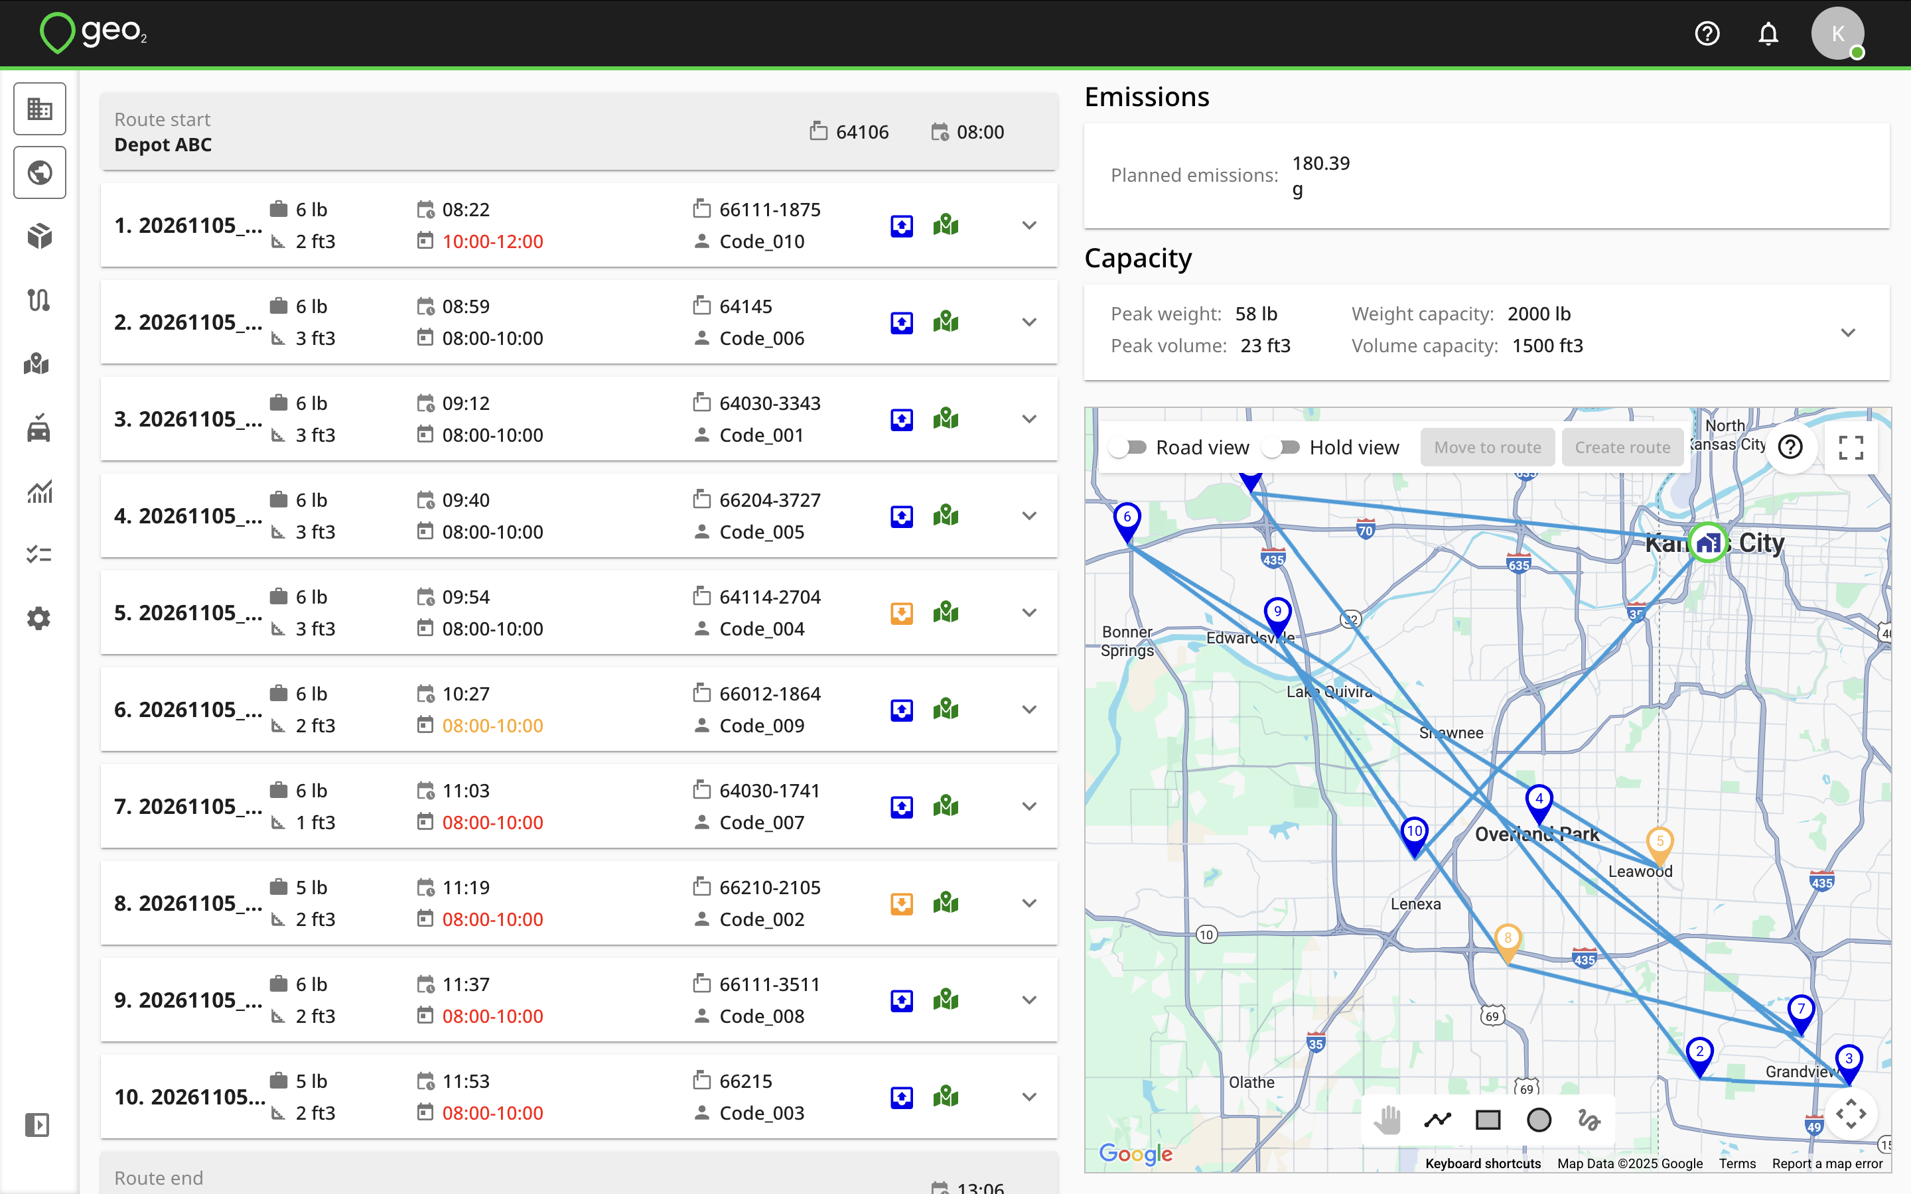This screenshot has height=1194, width=1911.
Task: Click the orange pickup icon for stop 5
Action: (902, 613)
